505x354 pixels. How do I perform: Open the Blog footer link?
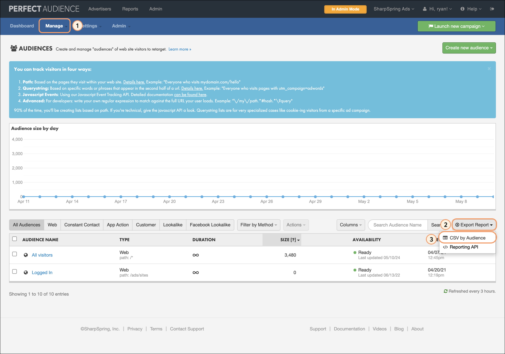tap(399, 329)
